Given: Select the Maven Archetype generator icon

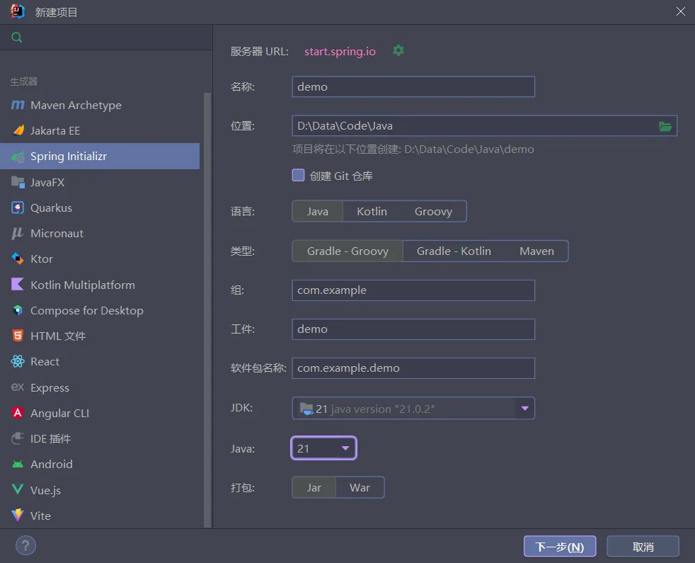Looking at the screenshot, I should [18, 105].
